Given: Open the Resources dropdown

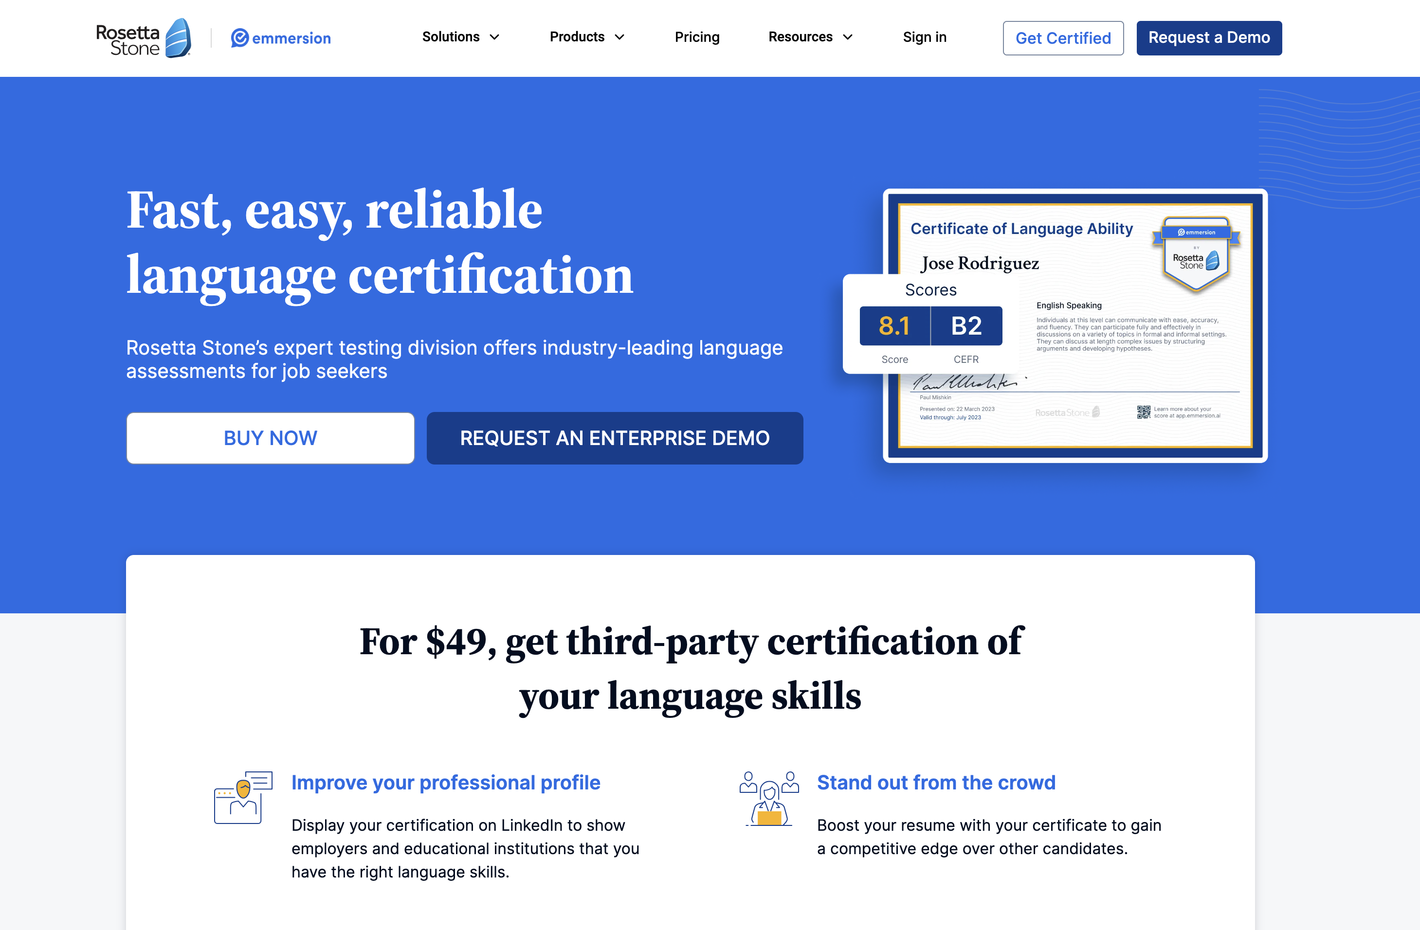Looking at the screenshot, I should (x=810, y=37).
